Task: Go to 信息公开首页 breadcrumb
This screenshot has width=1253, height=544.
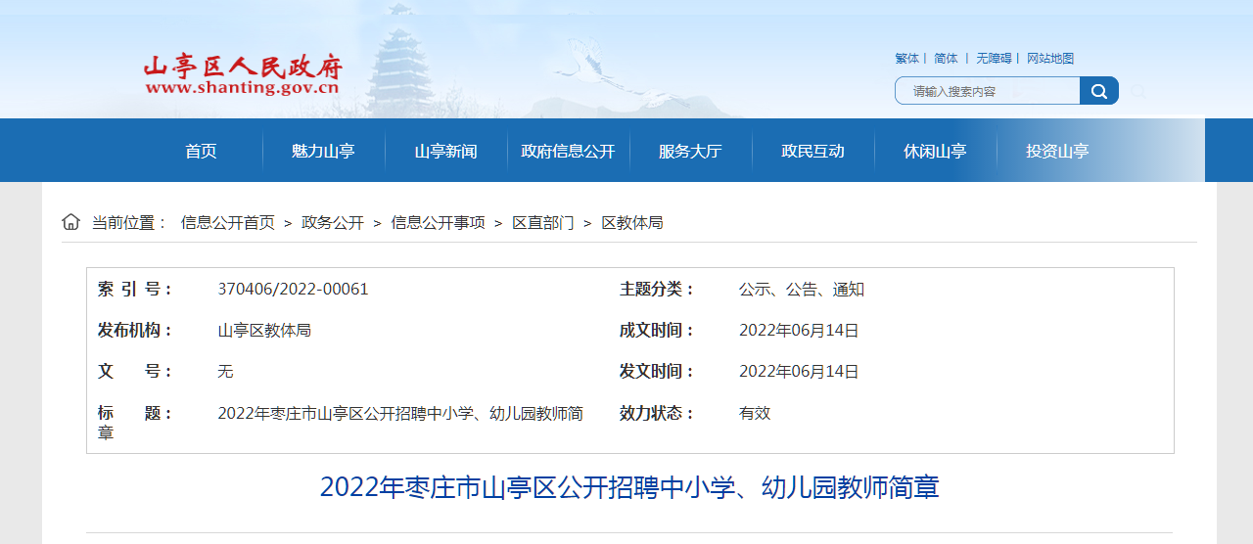Action: tap(227, 223)
